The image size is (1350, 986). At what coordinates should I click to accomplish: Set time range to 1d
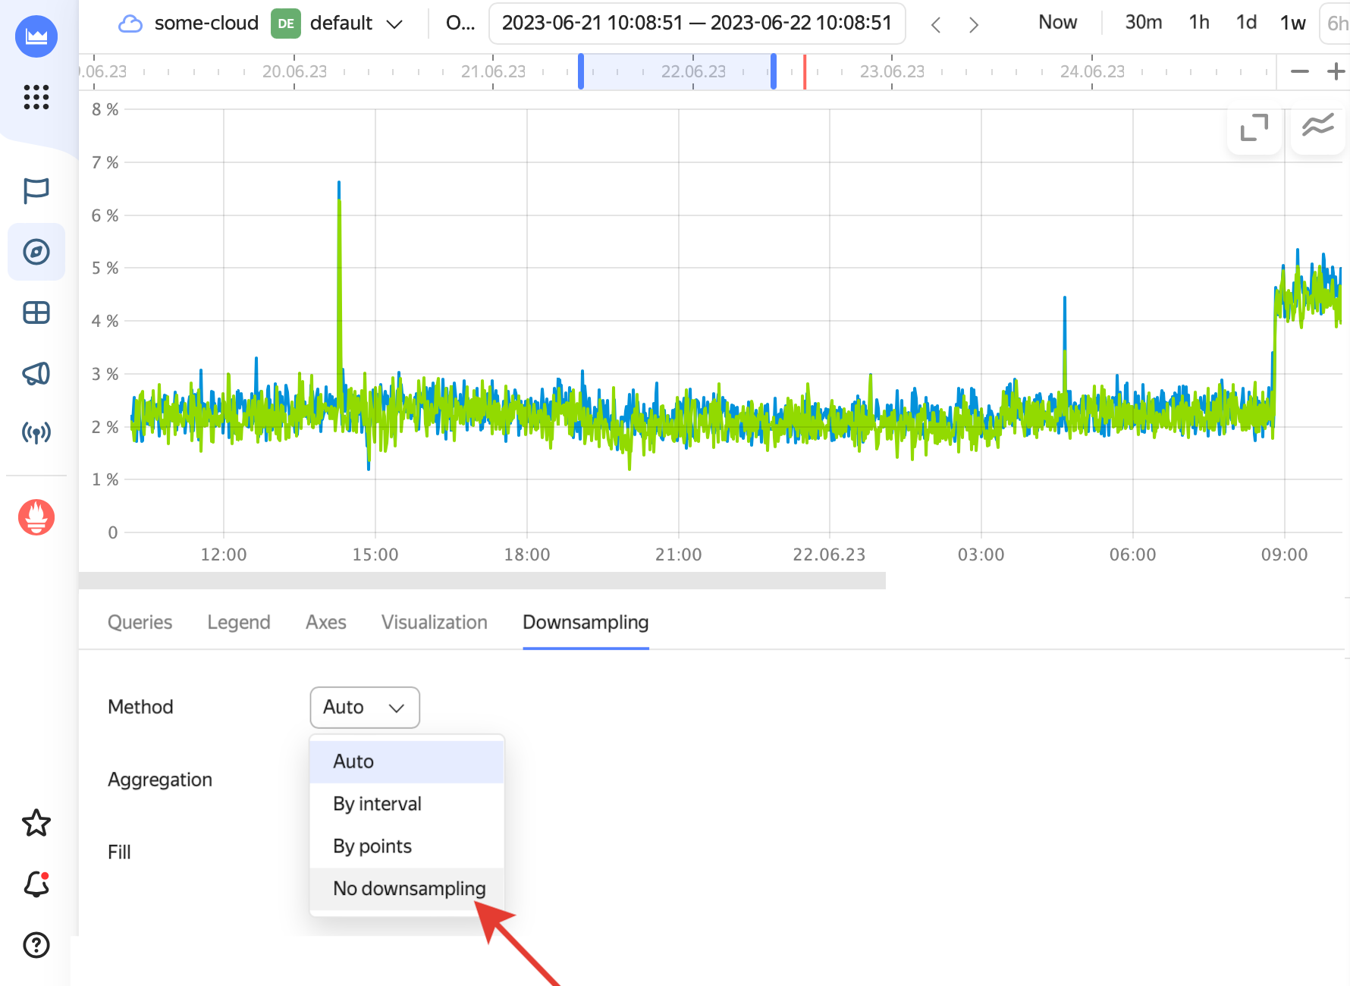[x=1246, y=23]
